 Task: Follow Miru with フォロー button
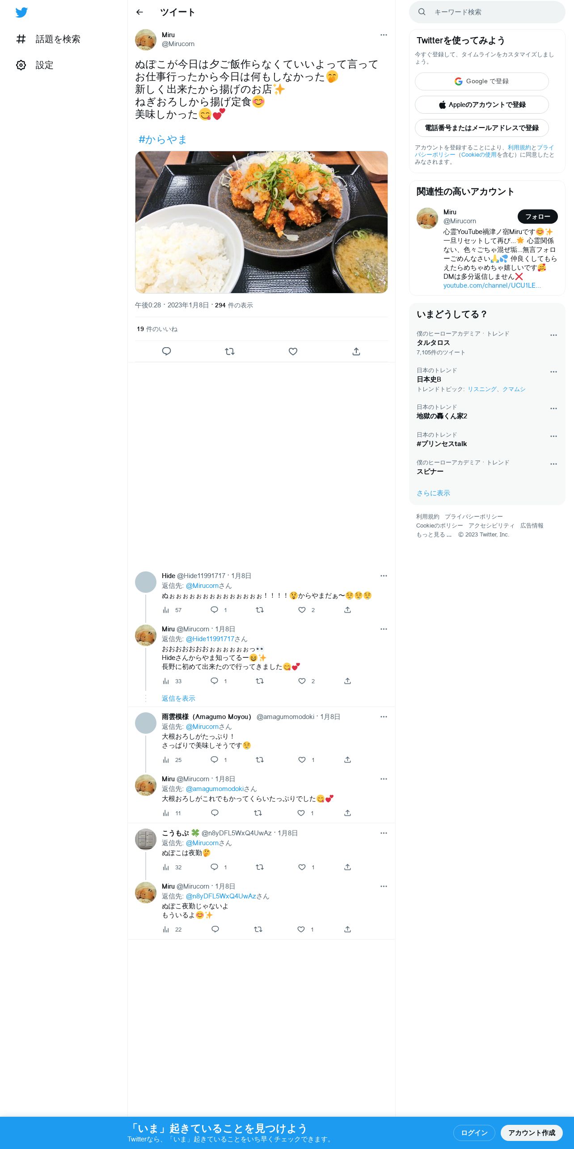tap(537, 217)
